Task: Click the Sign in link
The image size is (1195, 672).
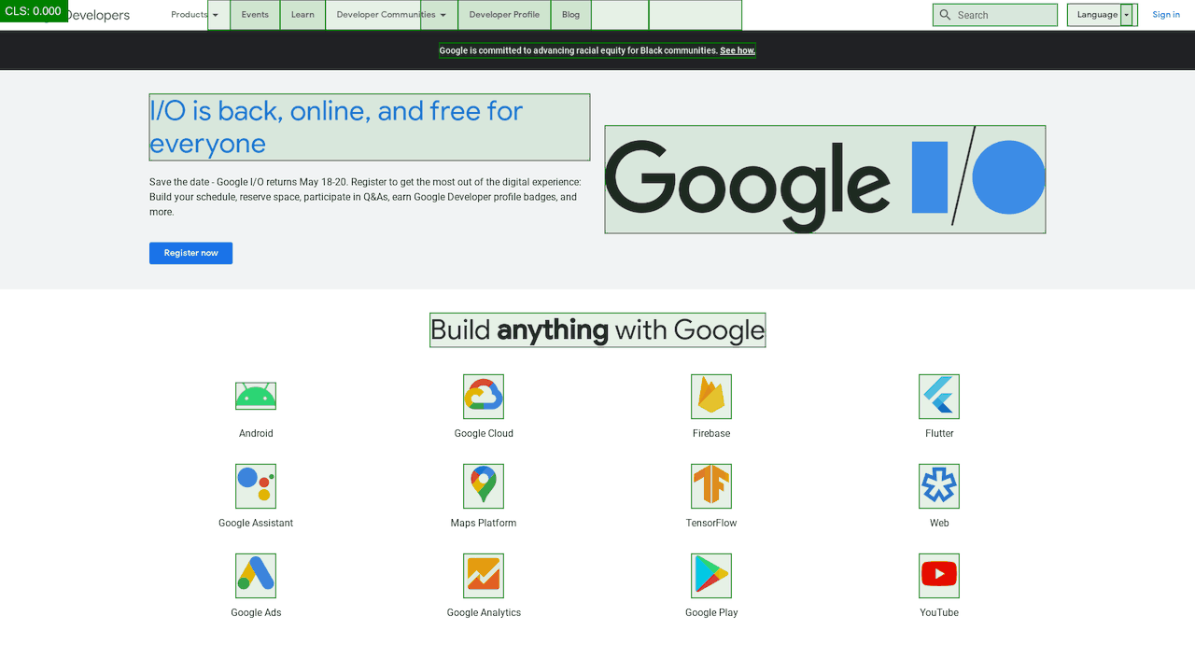Action: [1166, 15]
